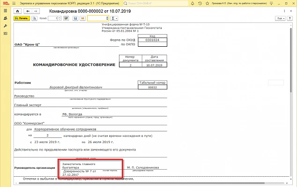Image resolution: width=297 pixels, height=187 pixels.
Task: Select Доверенность № 7 от 27.12.2017 text
Action: point(79,173)
